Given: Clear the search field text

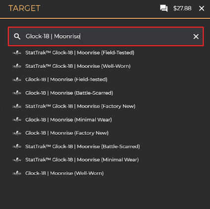Looking at the screenshot, I should tap(196, 37).
